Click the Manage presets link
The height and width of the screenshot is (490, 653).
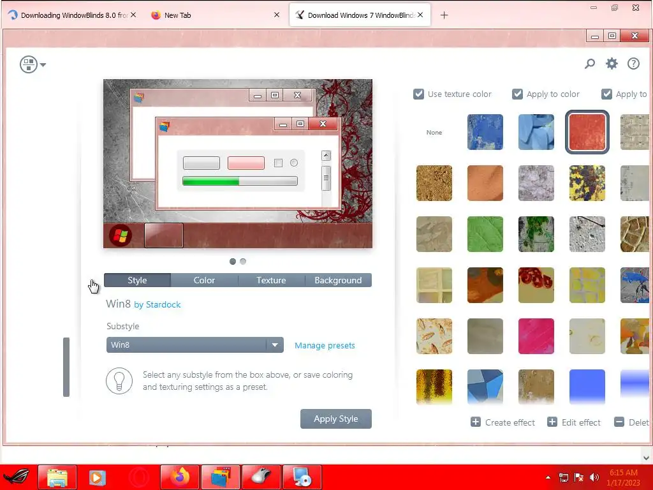[x=325, y=345]
